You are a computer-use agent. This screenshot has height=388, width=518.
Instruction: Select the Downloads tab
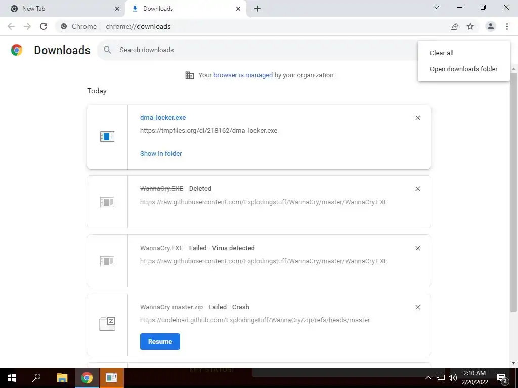185,9
